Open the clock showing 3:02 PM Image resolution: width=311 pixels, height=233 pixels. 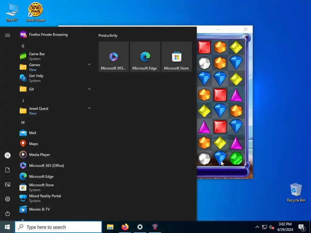click(x=285, y=227)
